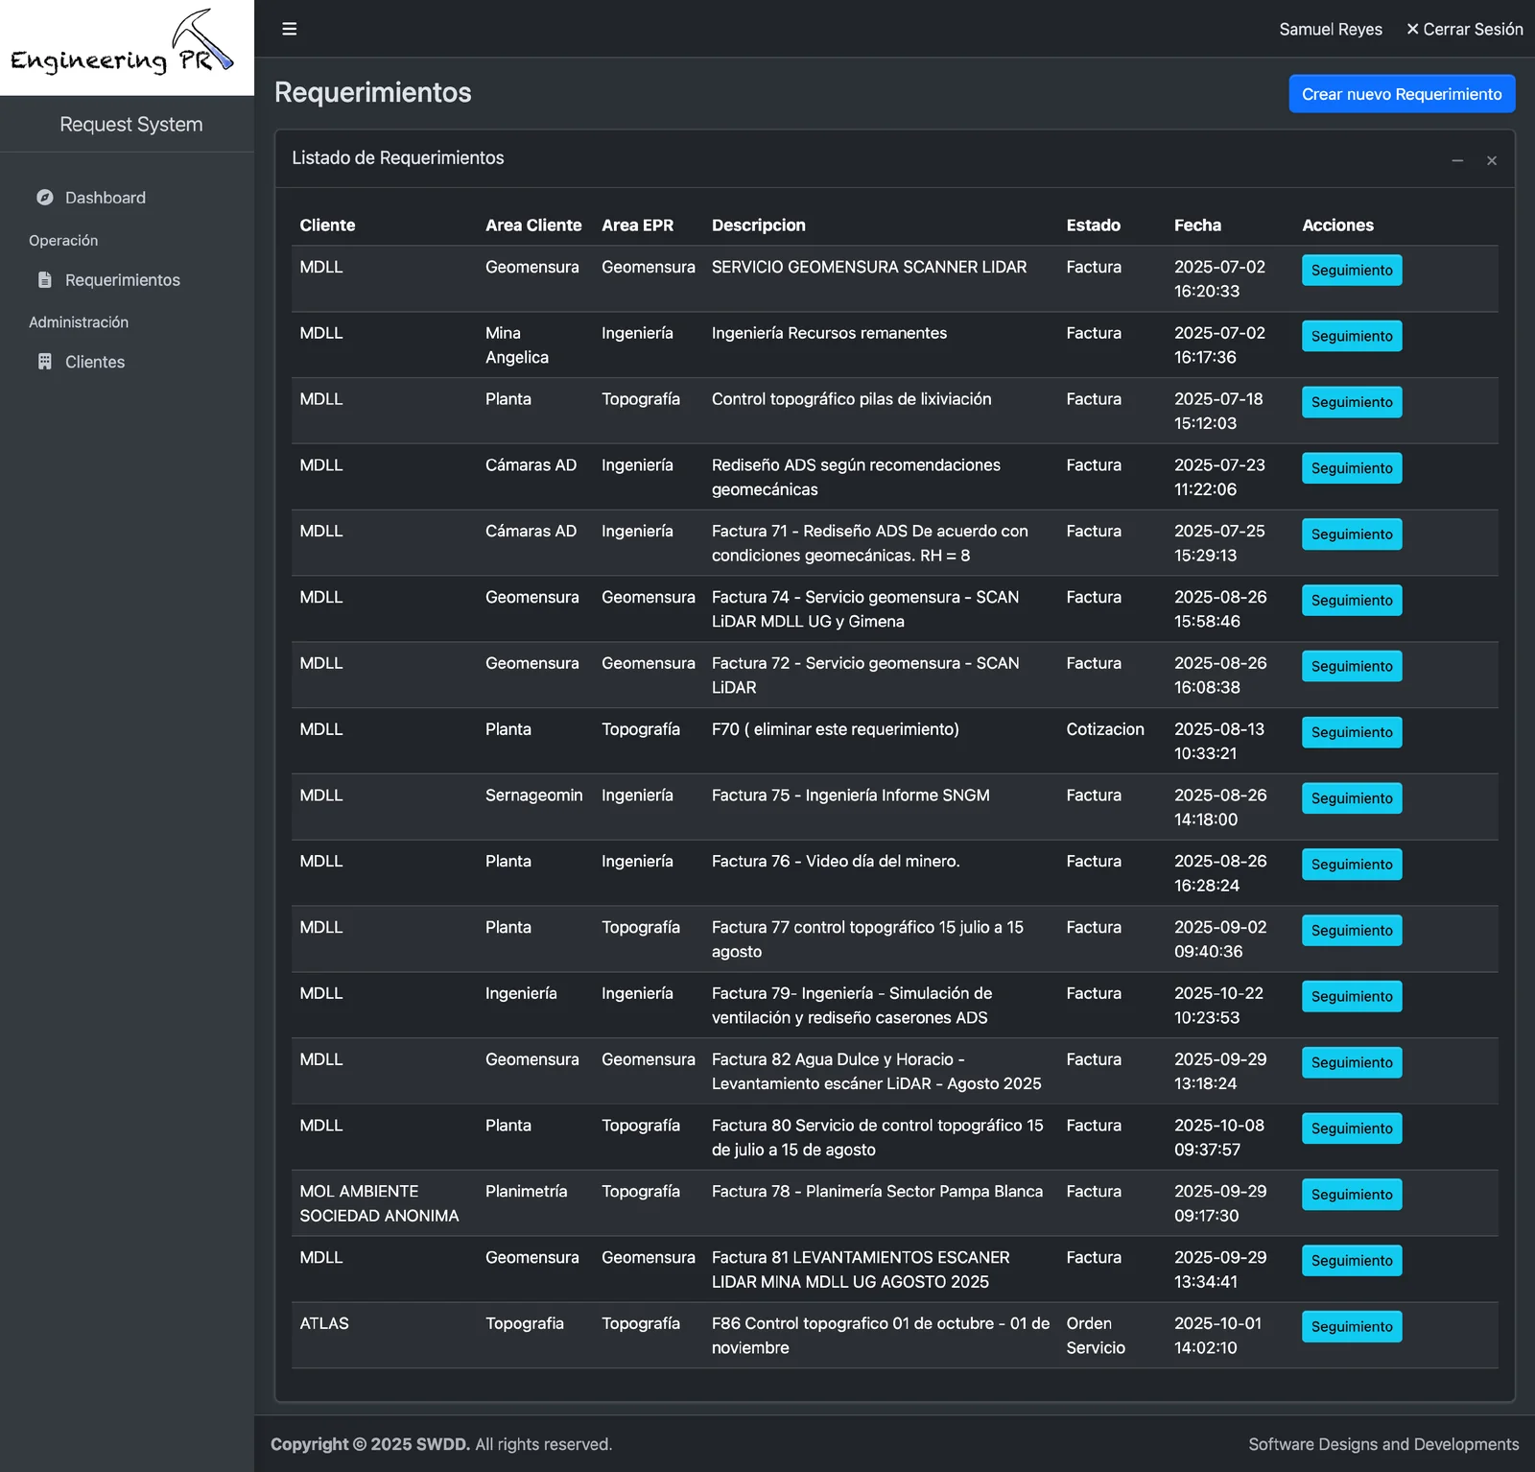
Task: Open Seguimiento for Factura 74 row
Action: coord(1352,601)
